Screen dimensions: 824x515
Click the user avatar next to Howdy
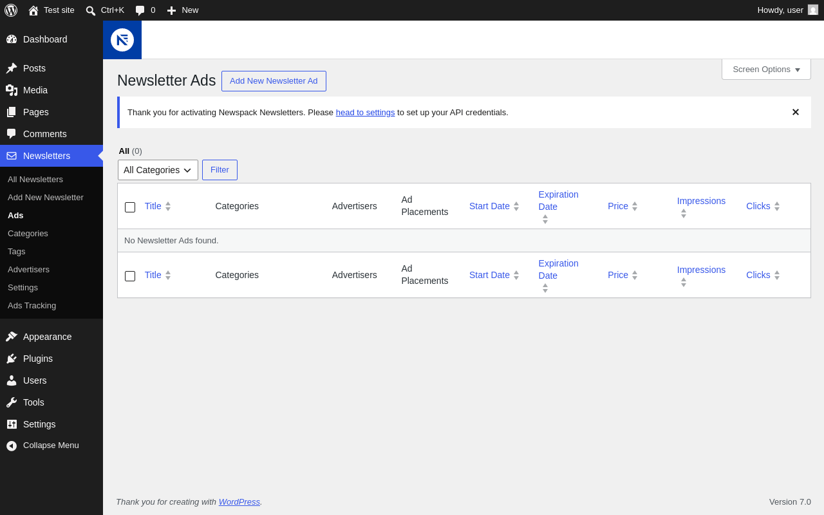tap(813, 10)
